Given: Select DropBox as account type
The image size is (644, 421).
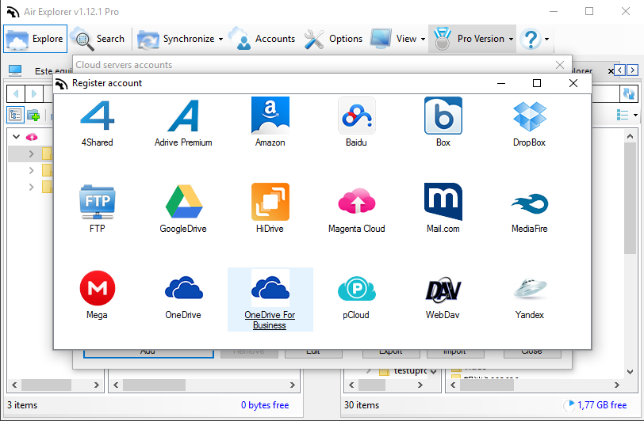Looking at the screenshot, I should tap(530, 116).
